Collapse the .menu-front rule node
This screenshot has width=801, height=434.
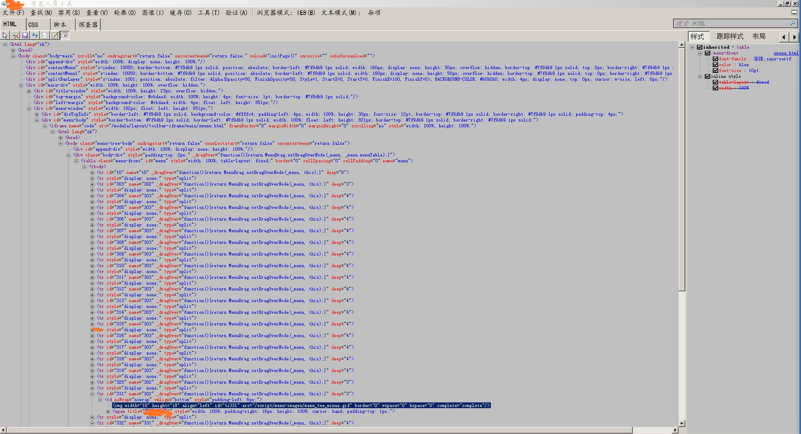[700, 53]
